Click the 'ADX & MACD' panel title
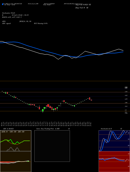Image resolution: width=130 pixels, height=172 pixels. 8,129
